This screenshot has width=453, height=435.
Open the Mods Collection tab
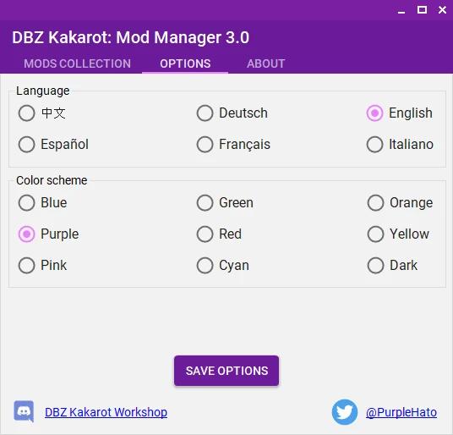coord(77,63)
